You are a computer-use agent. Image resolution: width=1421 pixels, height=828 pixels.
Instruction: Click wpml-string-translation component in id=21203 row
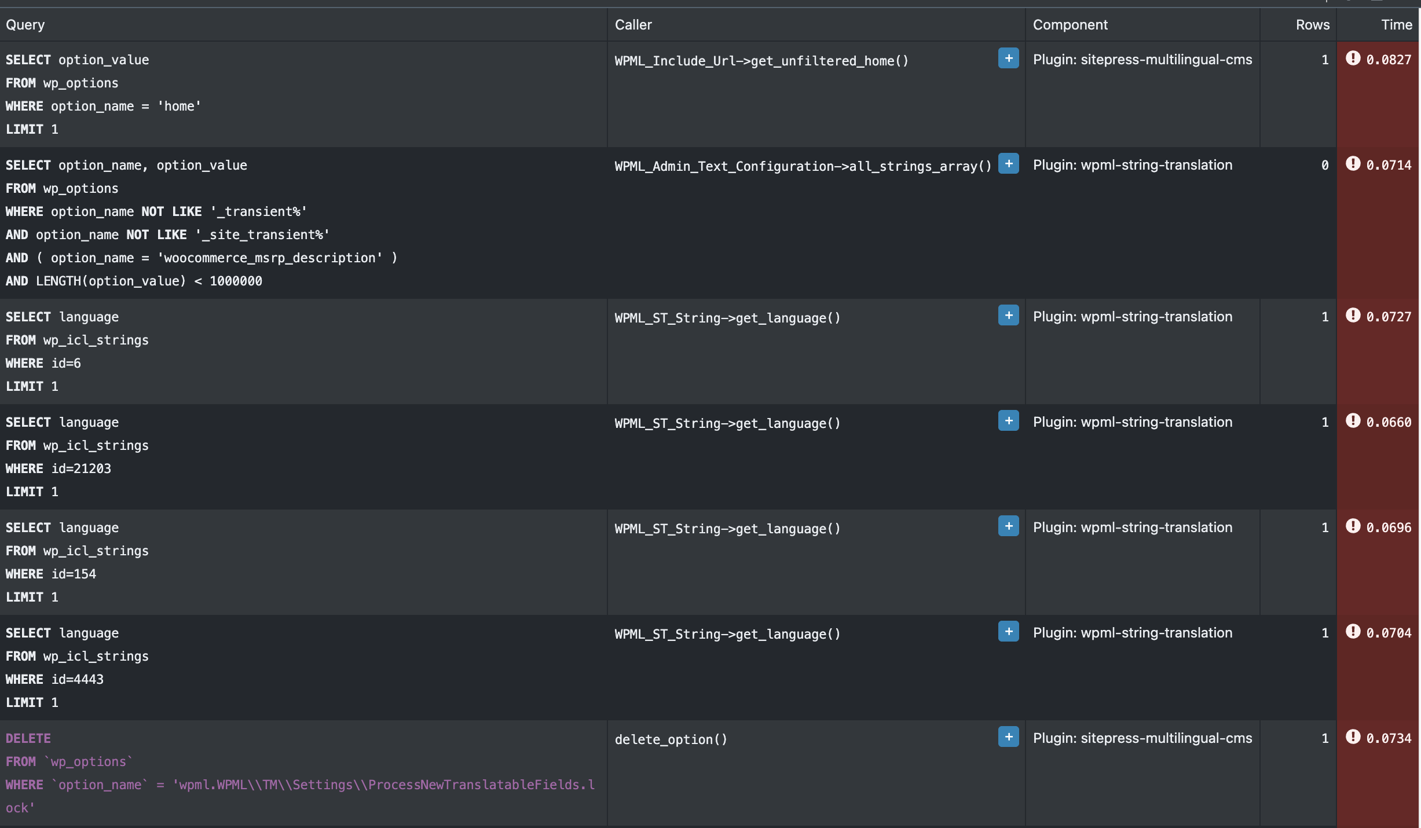[x=1133, y=422]
